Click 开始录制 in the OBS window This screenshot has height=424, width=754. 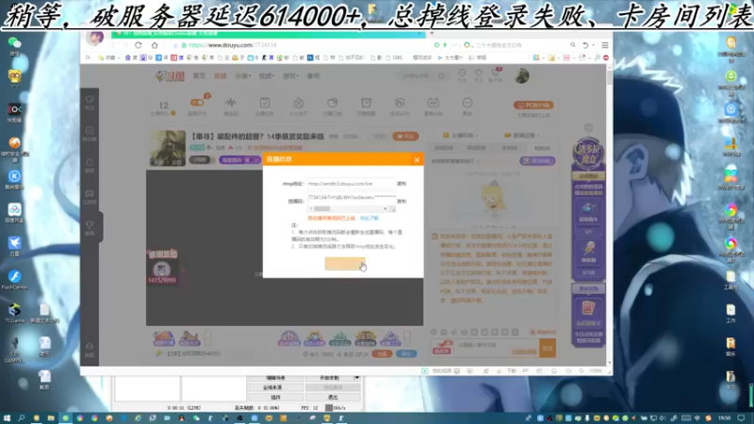click(330, 378)
